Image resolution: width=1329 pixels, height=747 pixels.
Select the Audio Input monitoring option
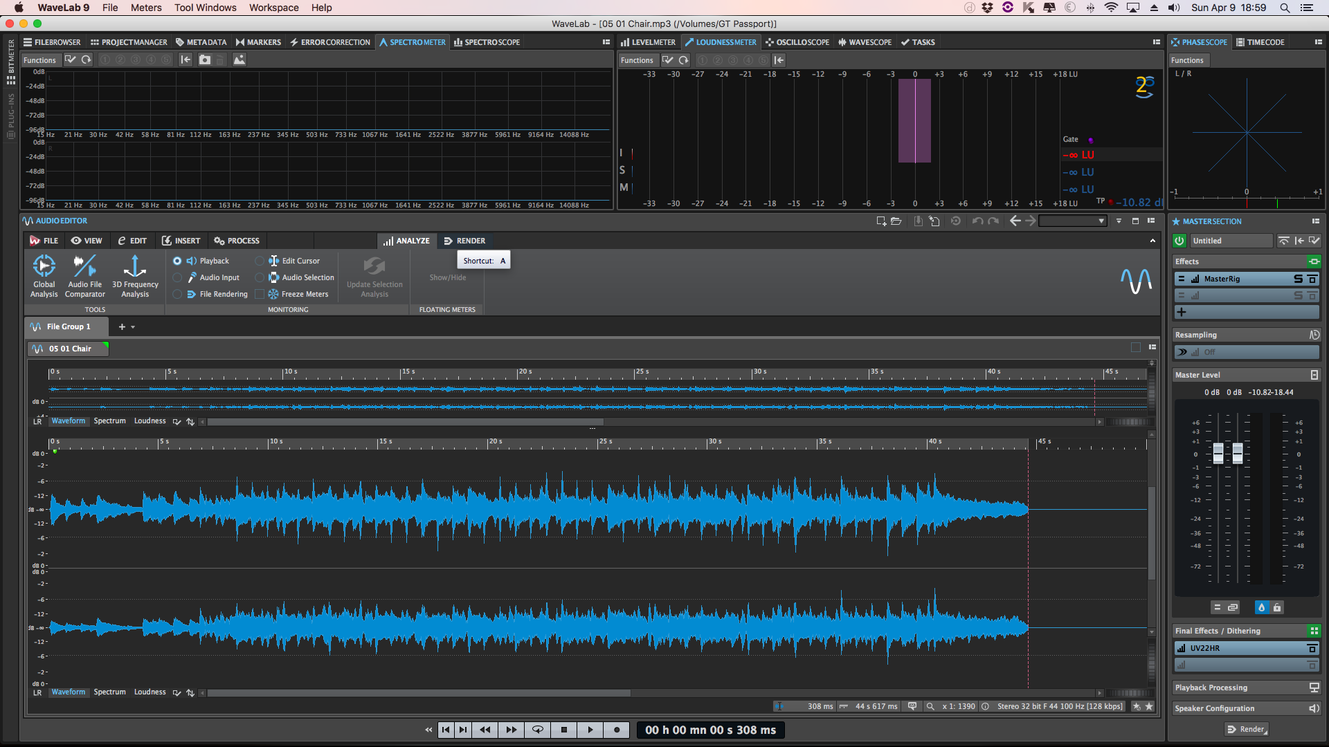point(178,277)
